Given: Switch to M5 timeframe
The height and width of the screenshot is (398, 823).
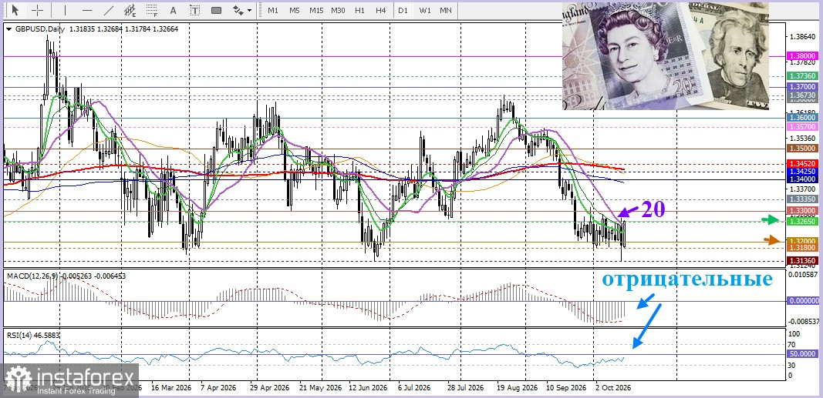Looking at the screenshot, I should [295, 10].
